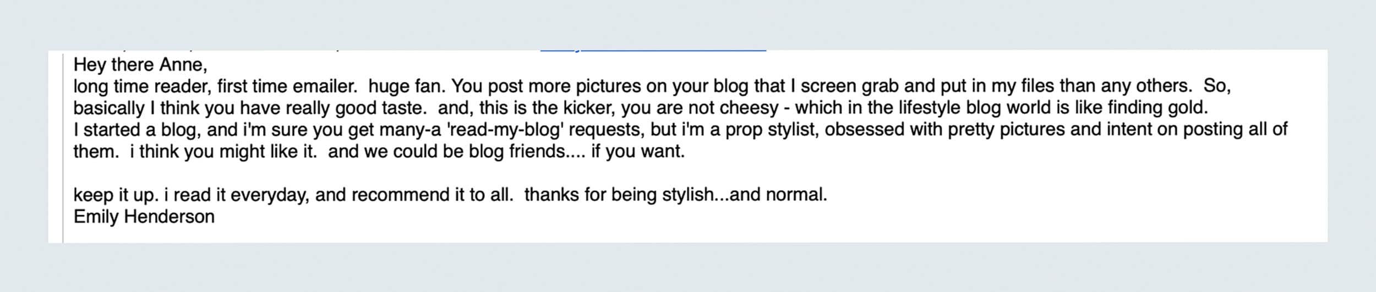Click the blank line between the two paragraphs
Image resolution: width=1376 pixels, height=292 pixels.
pos(688,173)
